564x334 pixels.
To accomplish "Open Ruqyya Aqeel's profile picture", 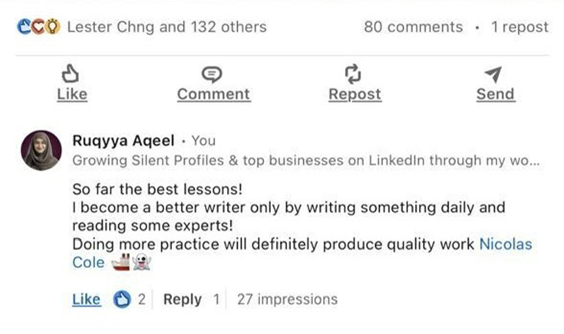I will (x=41, y=150).
